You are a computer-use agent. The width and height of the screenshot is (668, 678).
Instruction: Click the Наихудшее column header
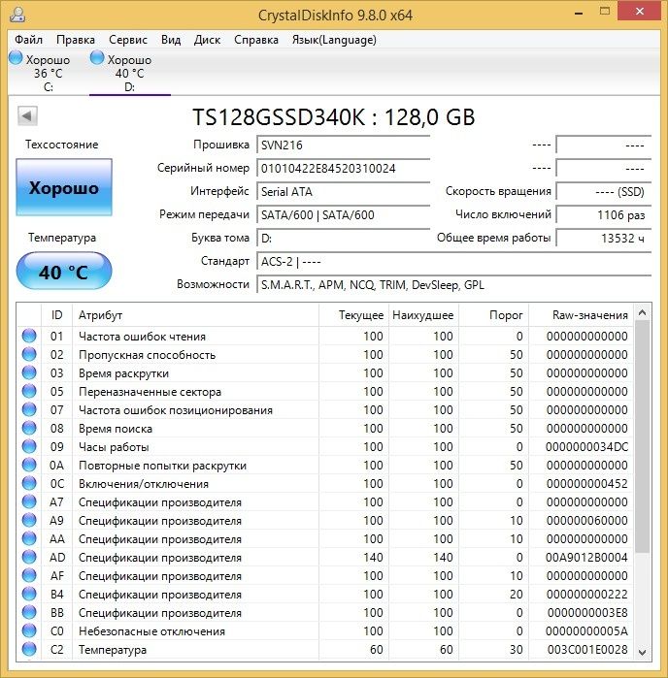click(x=423, y=315)
